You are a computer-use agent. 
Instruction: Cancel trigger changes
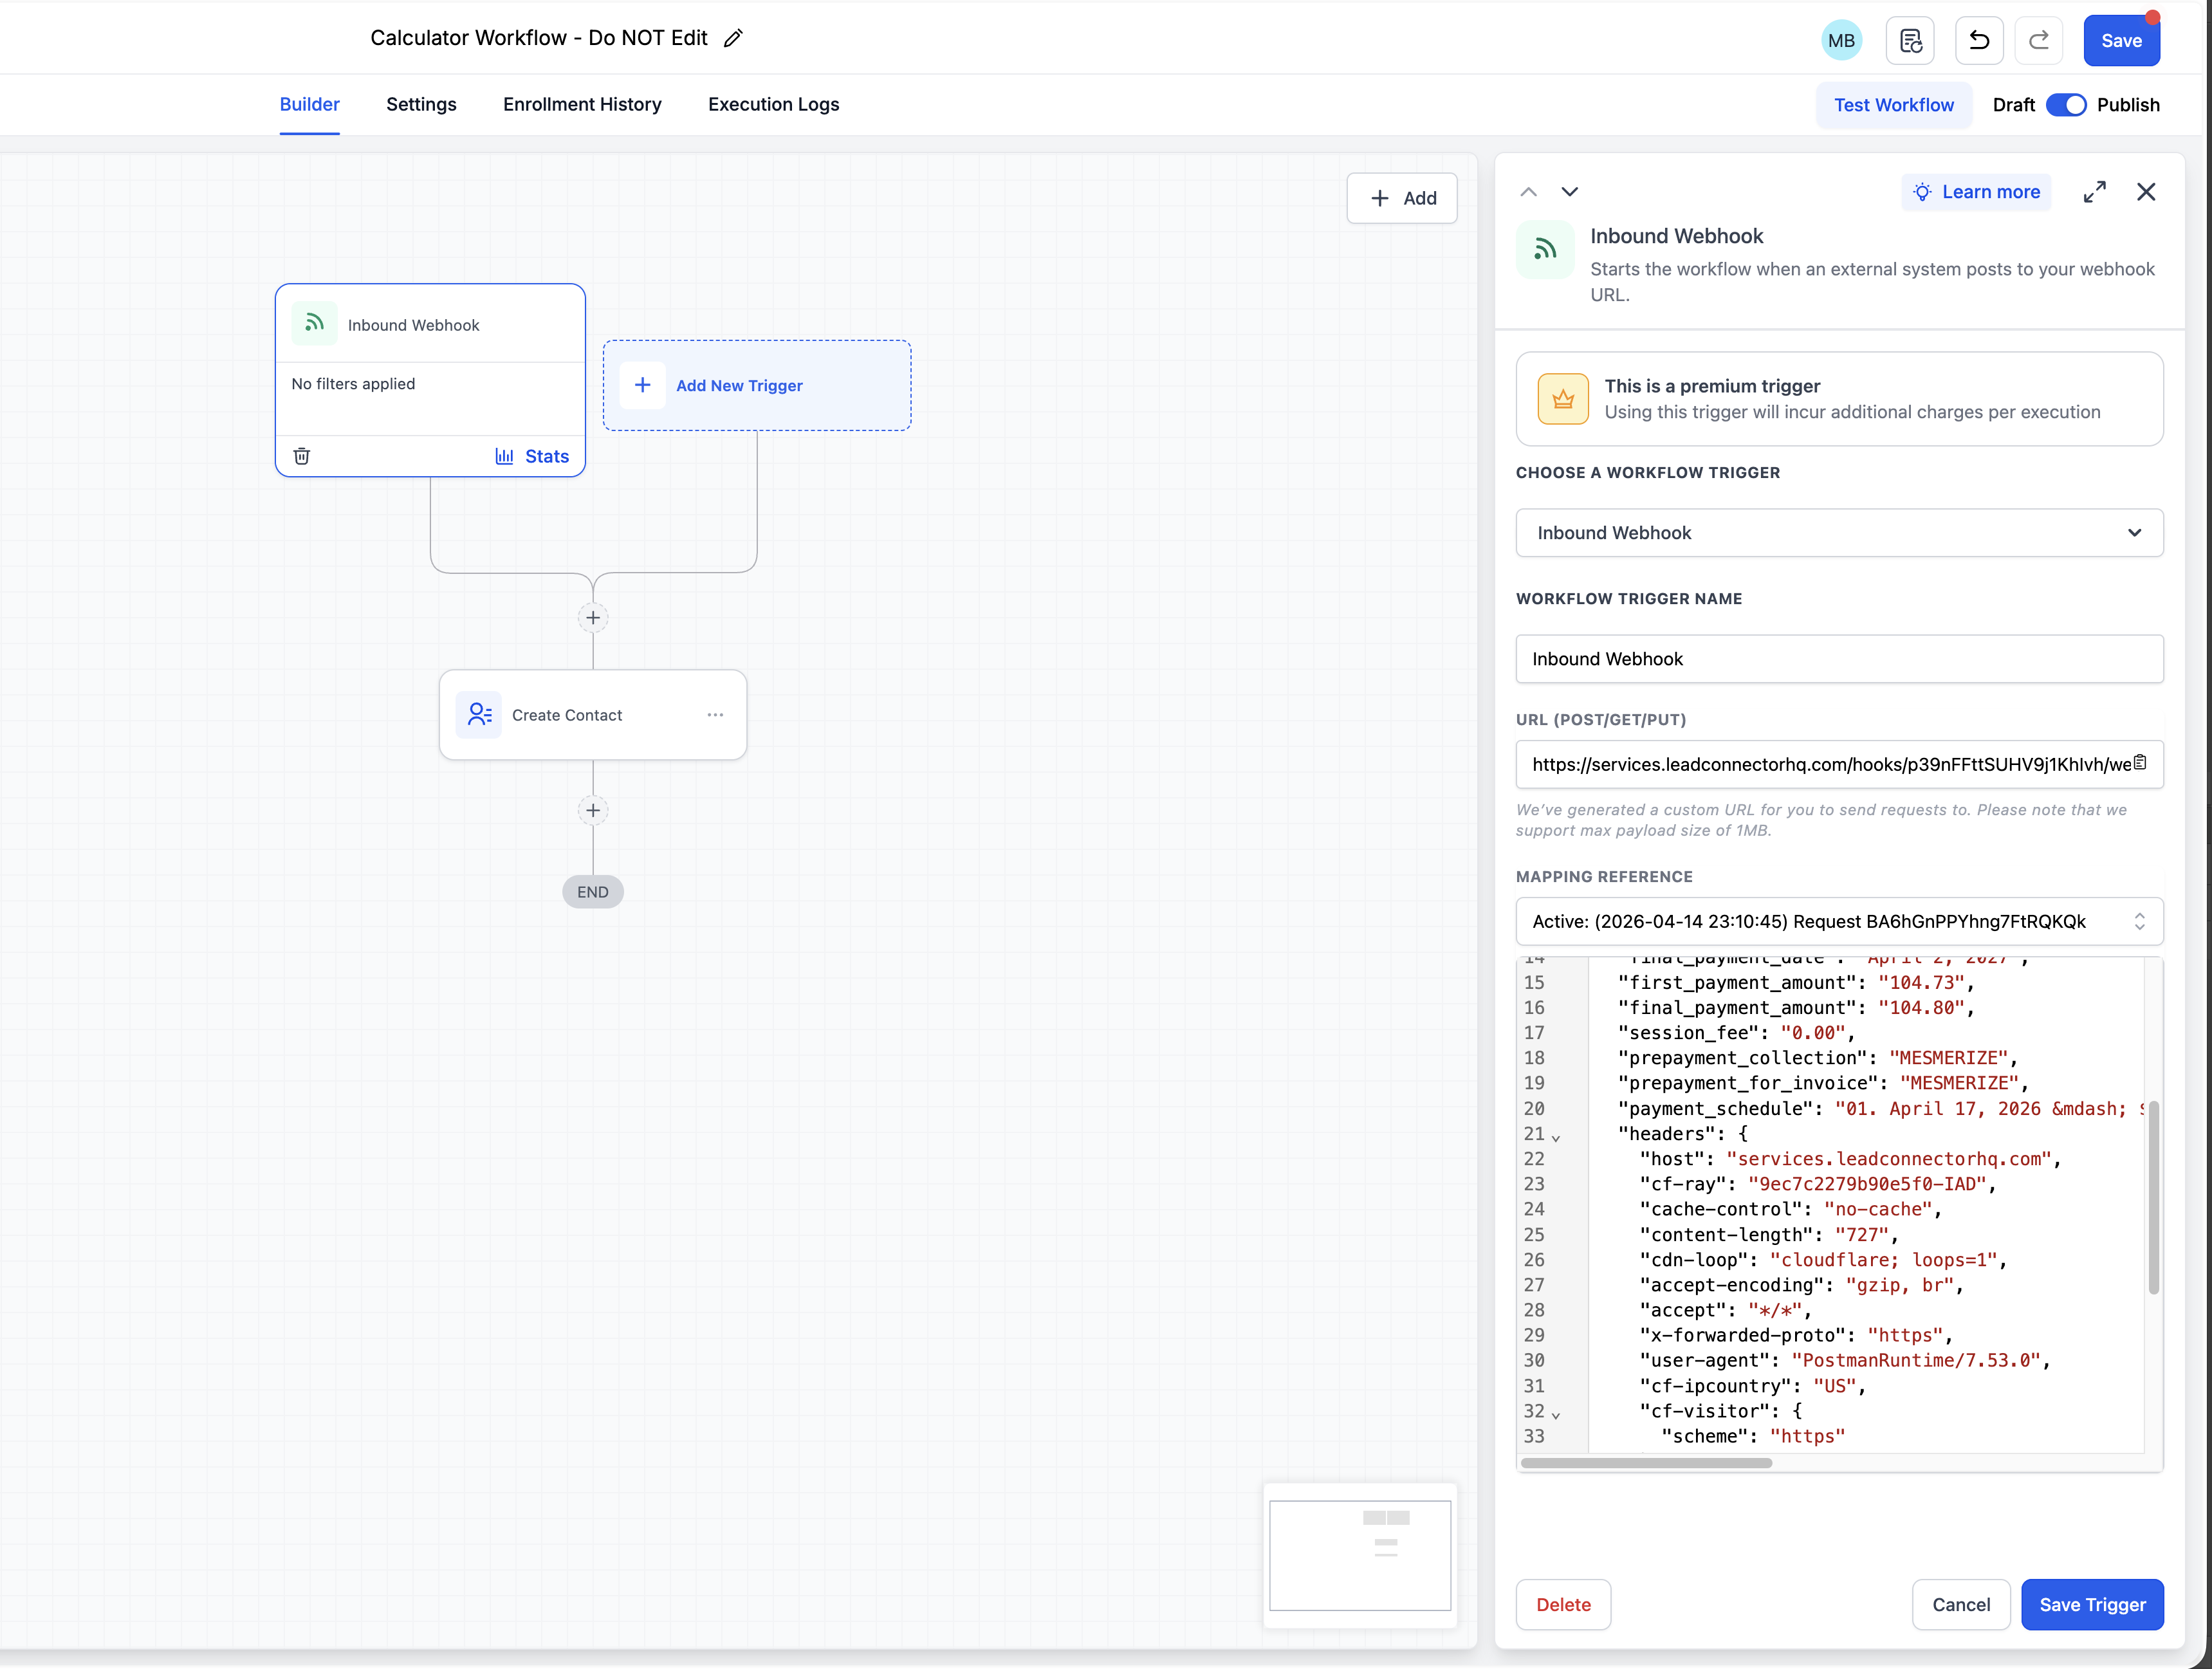coord(1960,1605)
